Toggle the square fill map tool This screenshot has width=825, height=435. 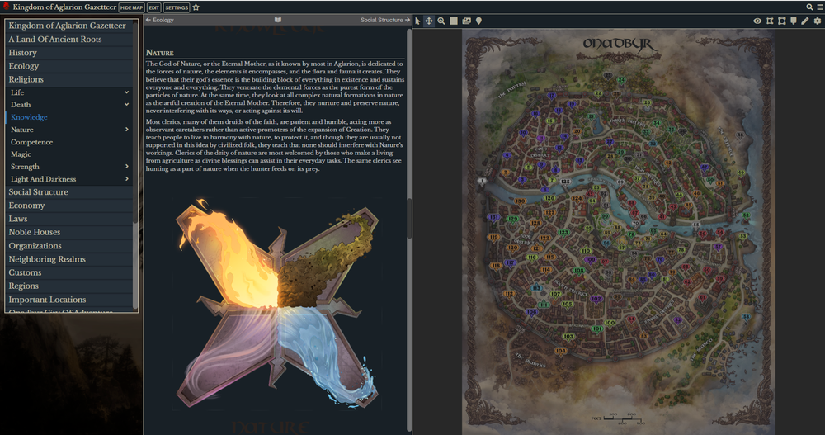click(454, 21)
